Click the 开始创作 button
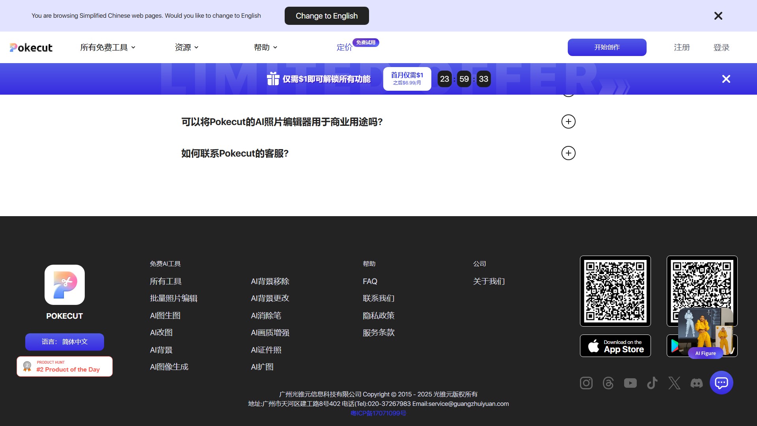757x426 pixels. click(x=607, y=47)
